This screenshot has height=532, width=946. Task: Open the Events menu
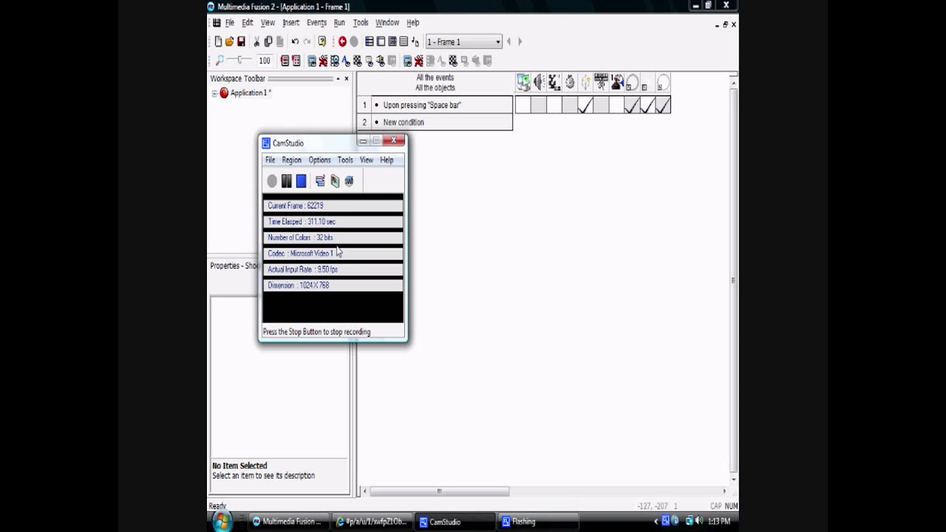(x=316, y=23)
